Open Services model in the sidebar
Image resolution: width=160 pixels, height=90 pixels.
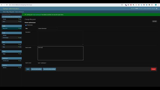coord(4,68)
